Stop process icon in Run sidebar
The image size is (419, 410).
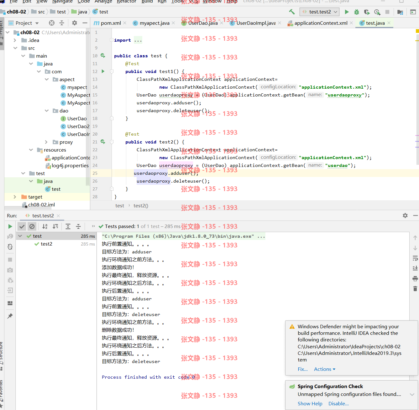tap(10, 260)
